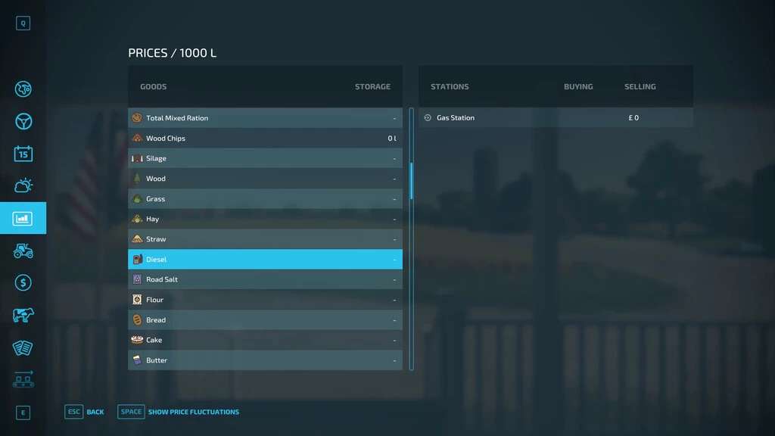This screenshot has height=436, width=775.
Task: Open the contracts papers icon
Action: [x=23, y=347]
